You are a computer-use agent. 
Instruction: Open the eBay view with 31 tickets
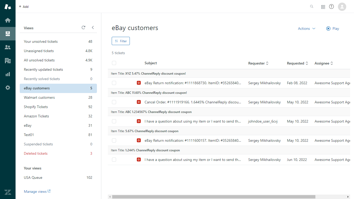58,125
